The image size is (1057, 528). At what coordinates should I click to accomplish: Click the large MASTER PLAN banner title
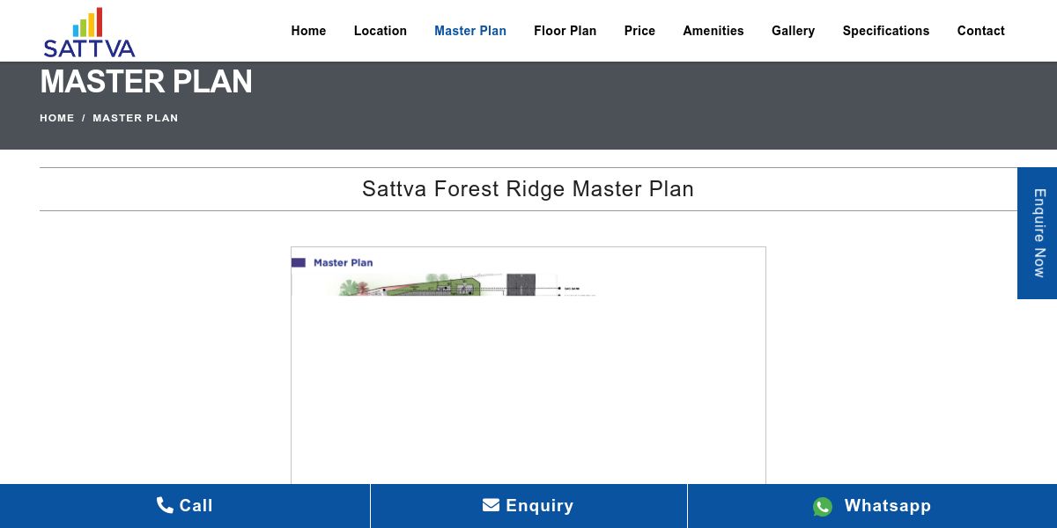[x=146, y=82]
